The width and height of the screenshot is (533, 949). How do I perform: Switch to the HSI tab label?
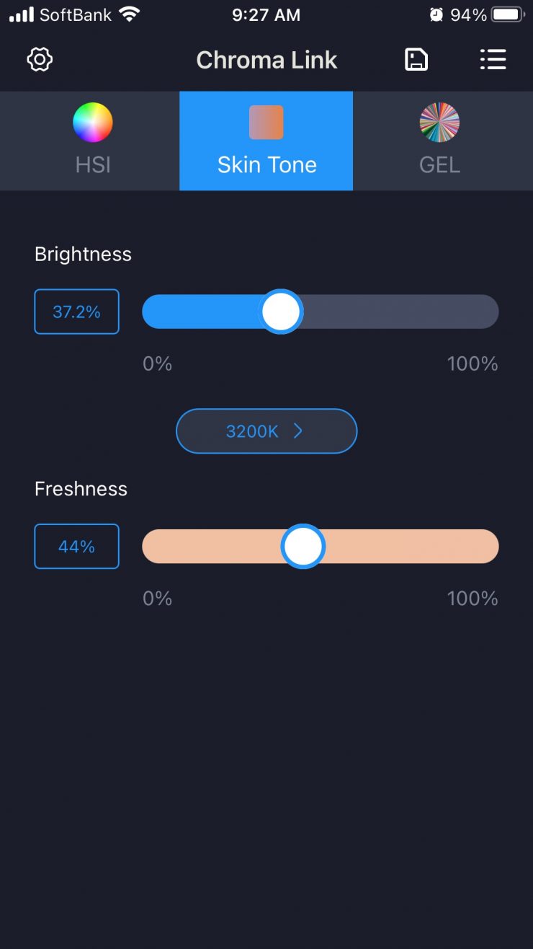tap(93, 164)
